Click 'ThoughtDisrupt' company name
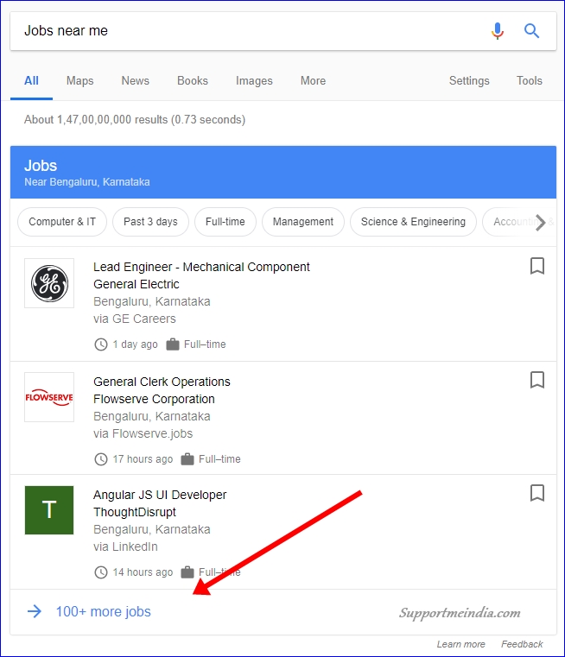Image resolution: width=565 pixels, height=657 pixels. (135, 512)
